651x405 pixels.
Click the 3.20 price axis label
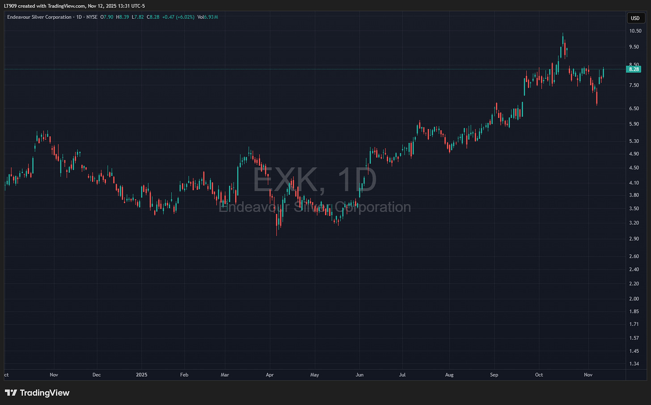[634, 223]
